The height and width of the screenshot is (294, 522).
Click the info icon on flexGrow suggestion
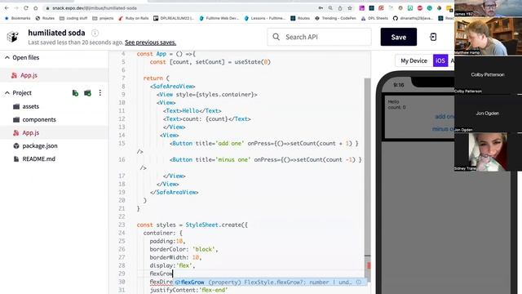click(x=359, y=282)
